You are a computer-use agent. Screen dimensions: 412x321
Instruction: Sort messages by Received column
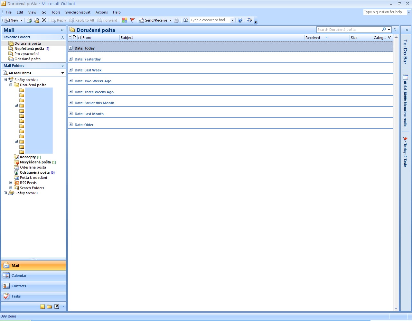tap(327, 38)
